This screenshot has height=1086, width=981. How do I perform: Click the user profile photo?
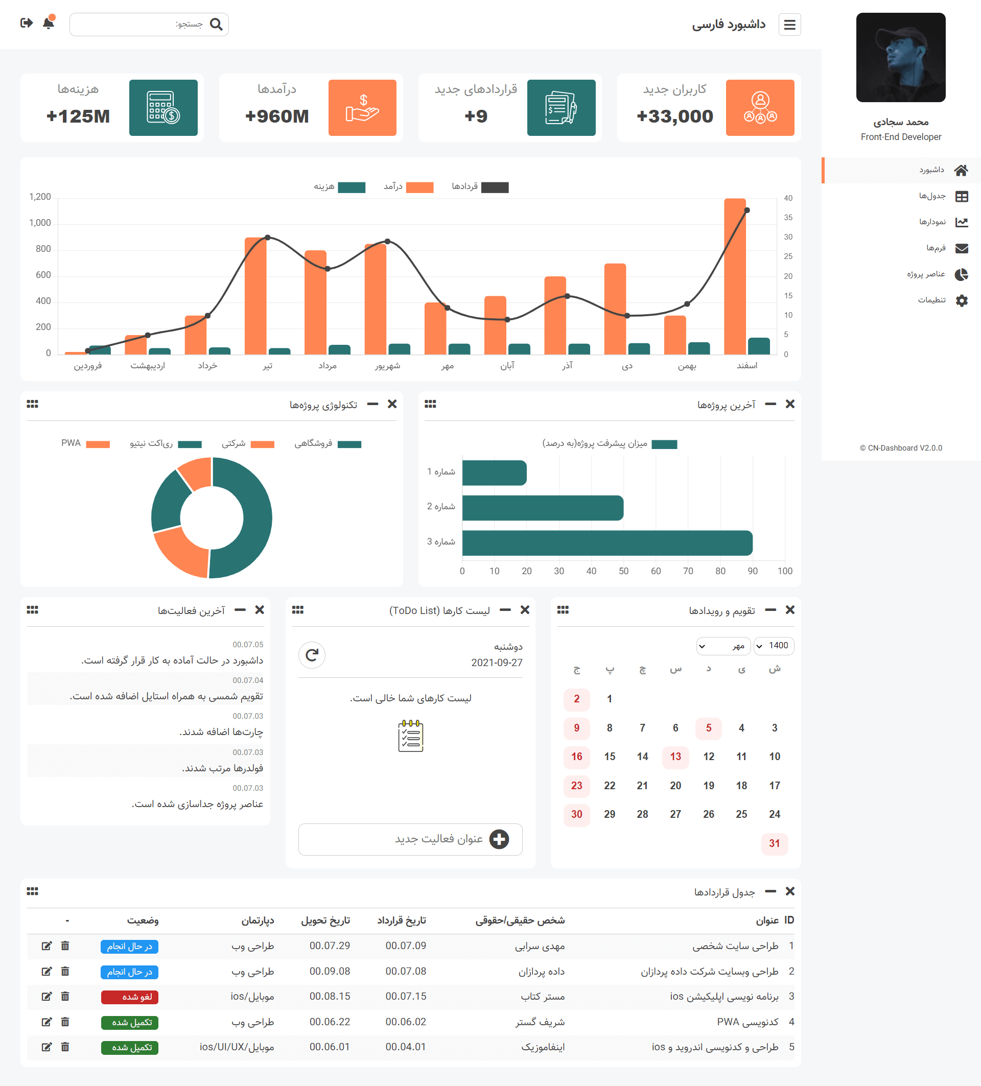(901, 58)
